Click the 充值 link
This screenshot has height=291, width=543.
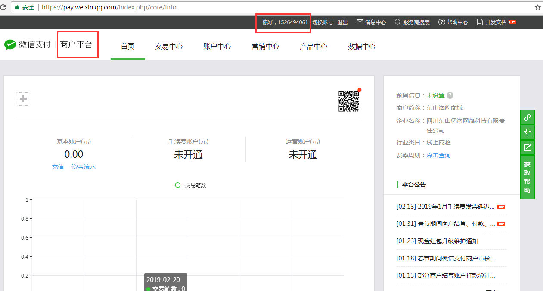coord(58,167)
